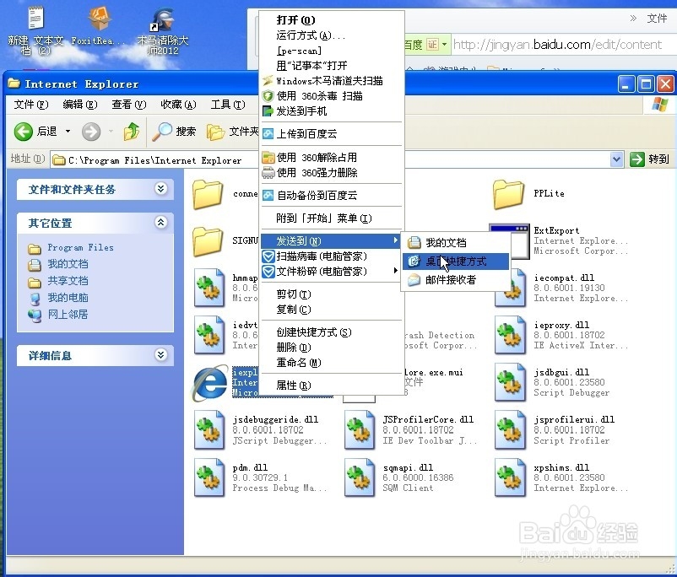Open the 查看(V) menu
Screen dimensions: 677x577
click(x=128, y=105)
